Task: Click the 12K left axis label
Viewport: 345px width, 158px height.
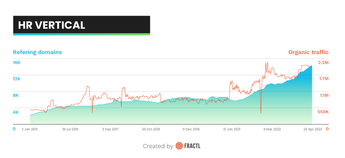Action: click(17, 79)
